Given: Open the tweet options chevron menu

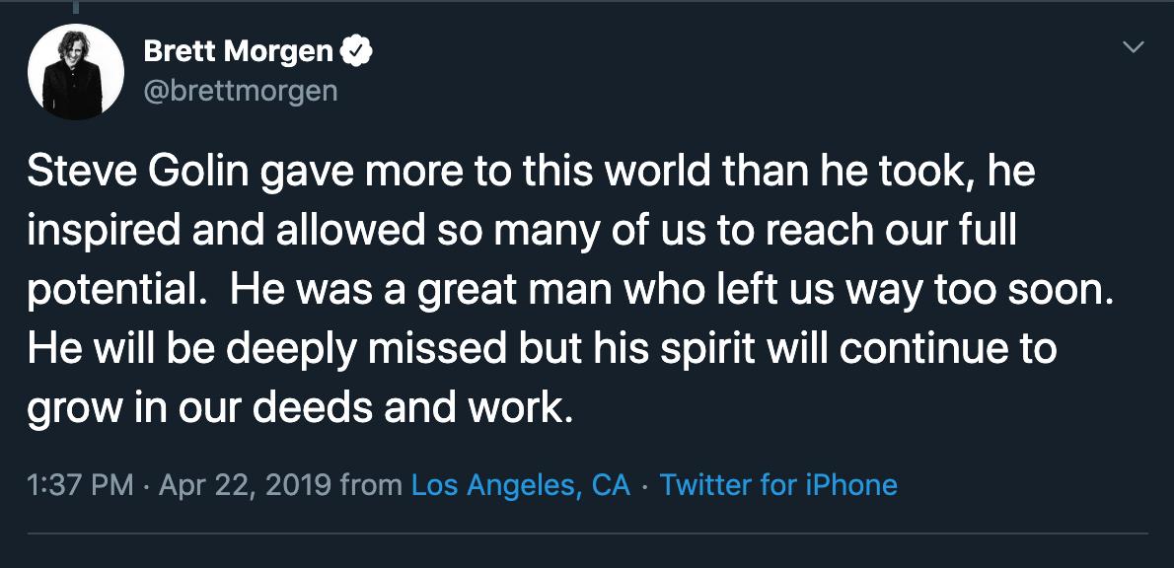Looking at the screenshot, I should 1135,47.
